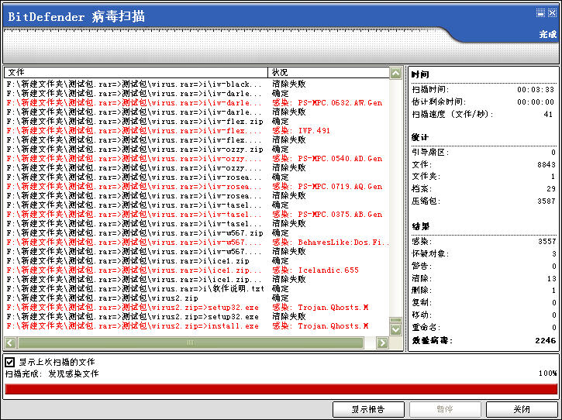Click the 统计 section heading
Image resolution: width=562 pixels, height=420 pixels.
[420, 138]
